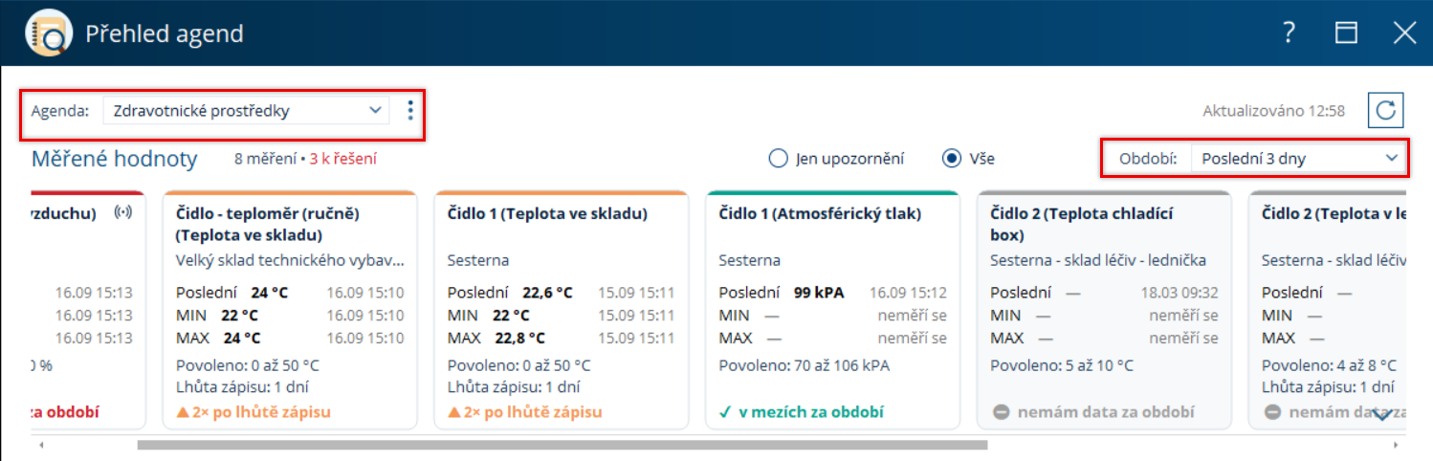Open the Agenda dropdown Zdravotnické prostředky
The image size is (1433, 461).
tap(247, 110)
